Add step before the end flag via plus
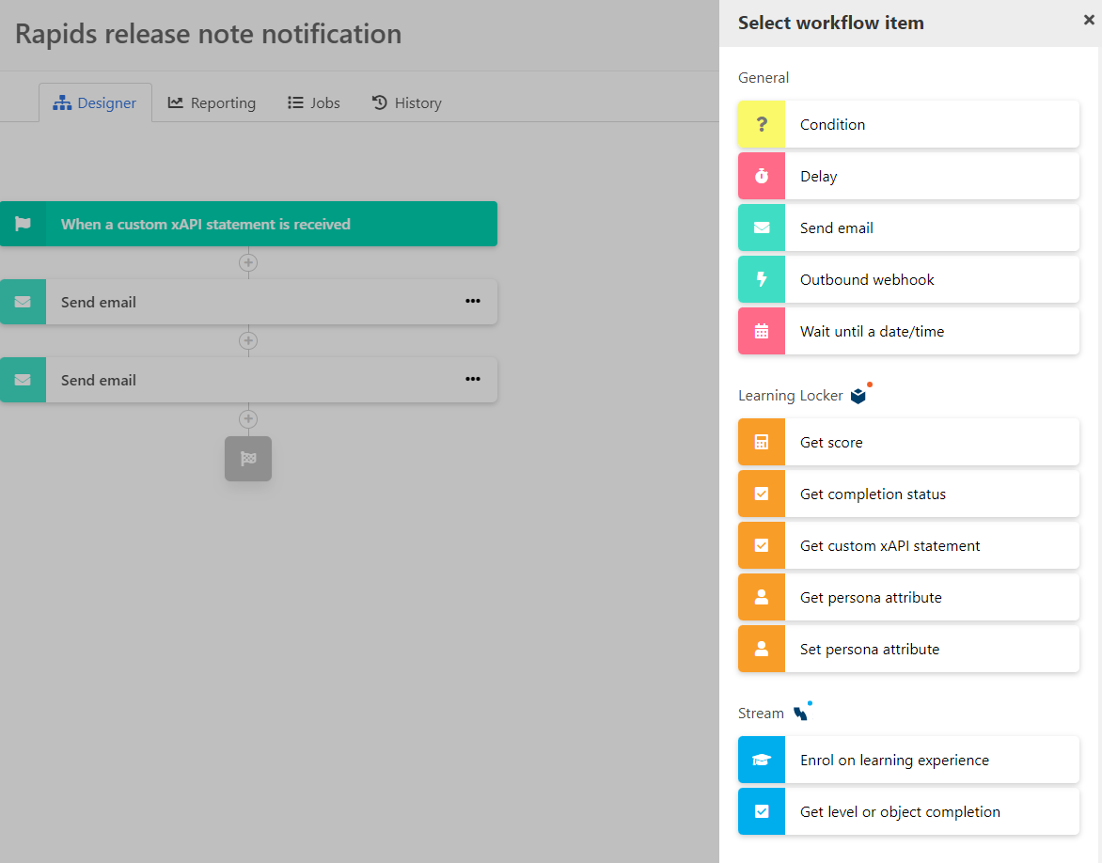The height and width of the screenshot is (863, 1102). point(248,418)
